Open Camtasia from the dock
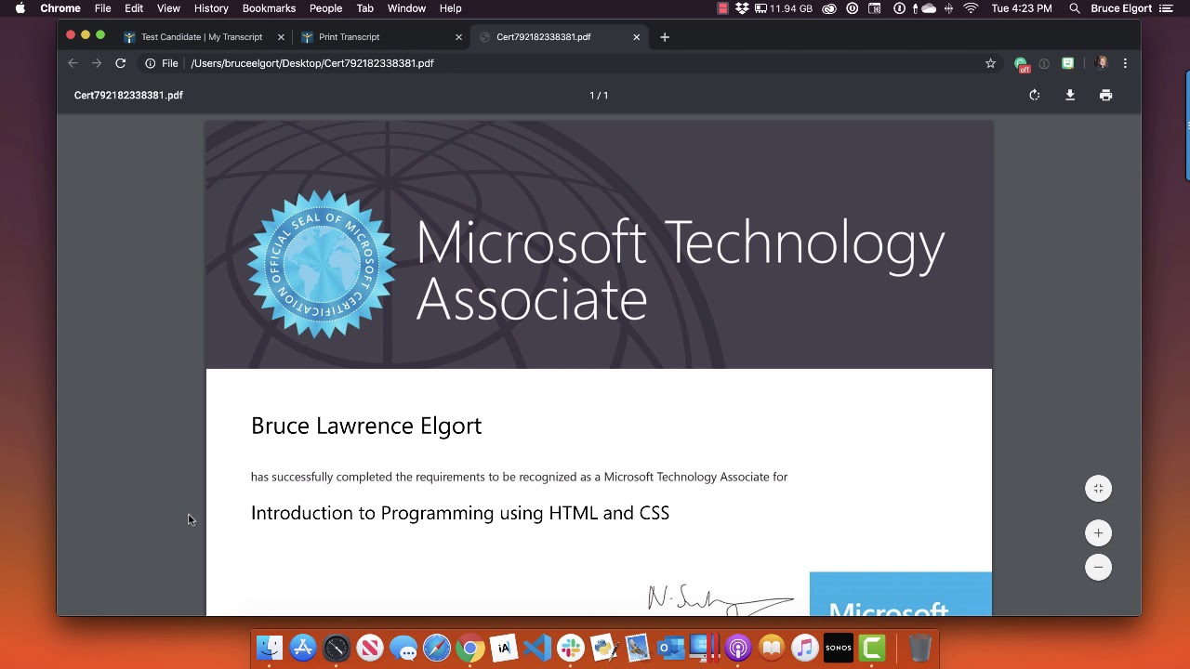The width and height of the screenshot is (1190, 669). point(872,648)
